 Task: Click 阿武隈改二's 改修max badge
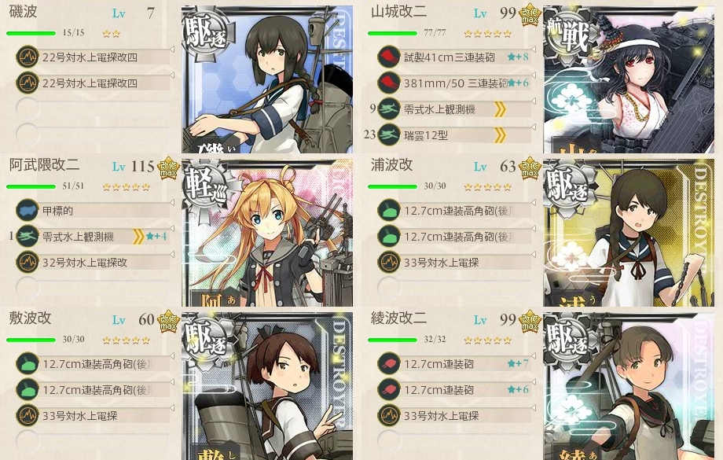(x=169, y=168)
